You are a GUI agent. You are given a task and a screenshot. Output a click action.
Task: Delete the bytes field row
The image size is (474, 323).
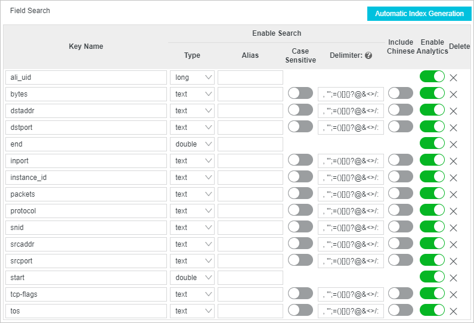453,94
